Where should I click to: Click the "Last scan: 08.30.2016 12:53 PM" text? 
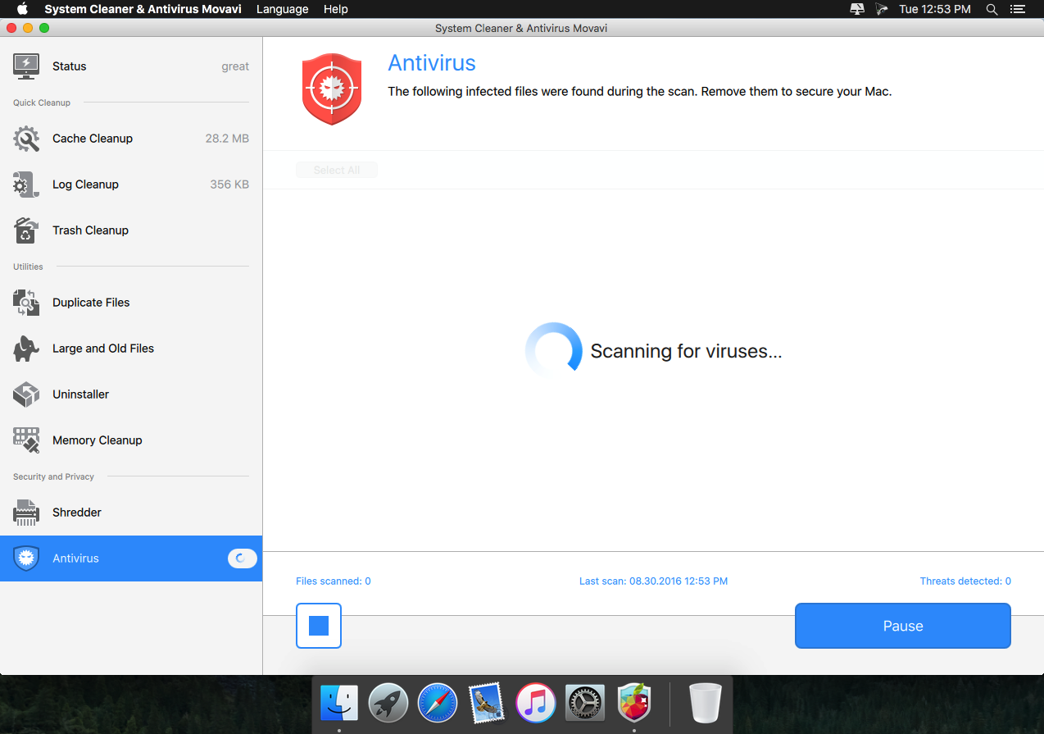[x=653, y=581]
